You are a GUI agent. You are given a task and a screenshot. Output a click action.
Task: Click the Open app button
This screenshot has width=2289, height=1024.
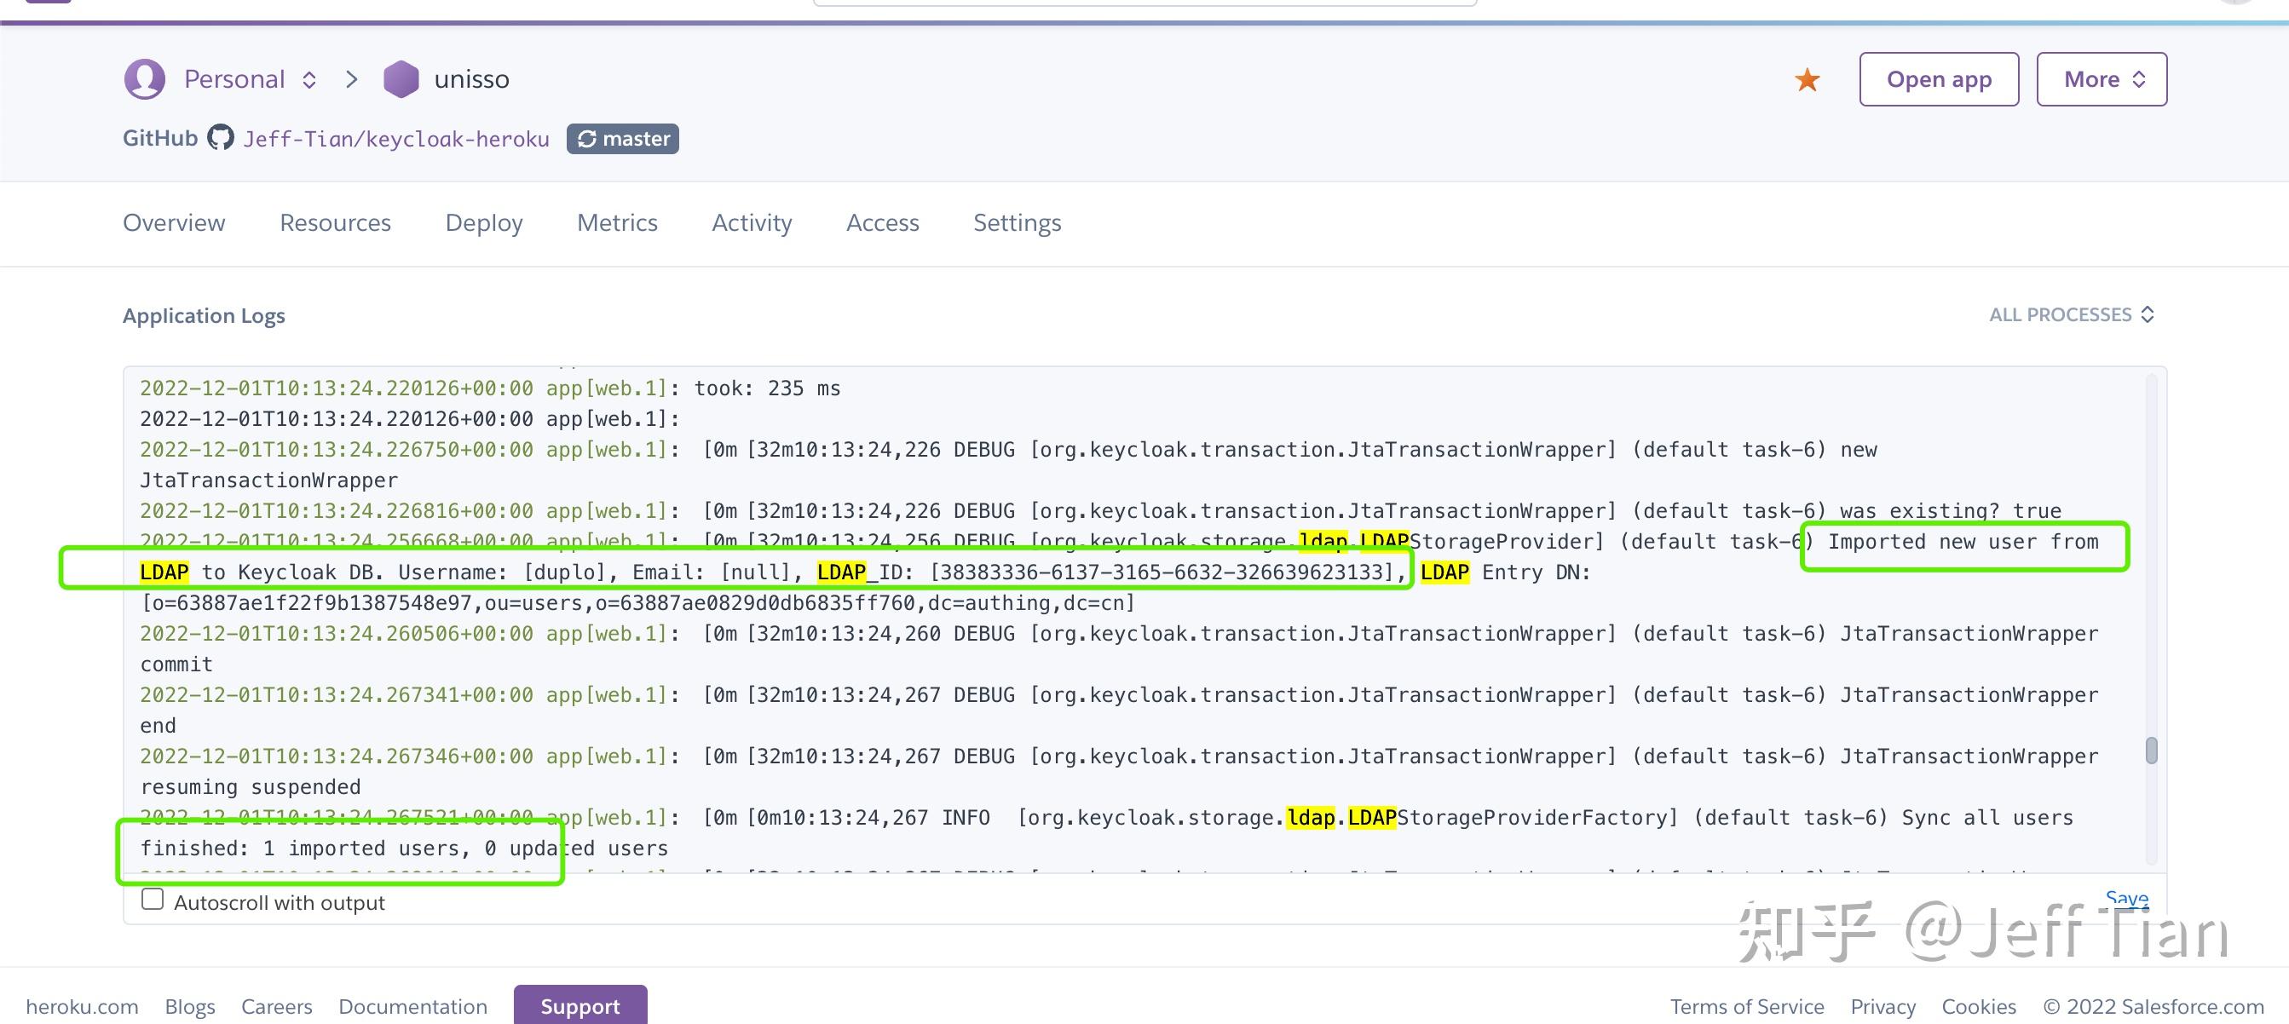(x=1939, y=79)
